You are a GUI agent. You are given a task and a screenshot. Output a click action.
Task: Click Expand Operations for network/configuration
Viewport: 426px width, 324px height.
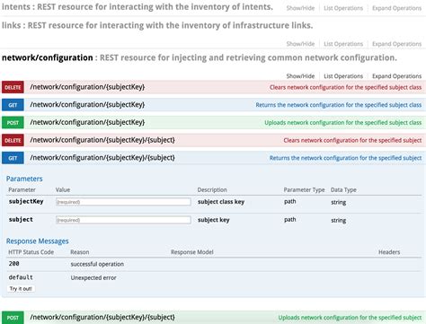[396, 76]
